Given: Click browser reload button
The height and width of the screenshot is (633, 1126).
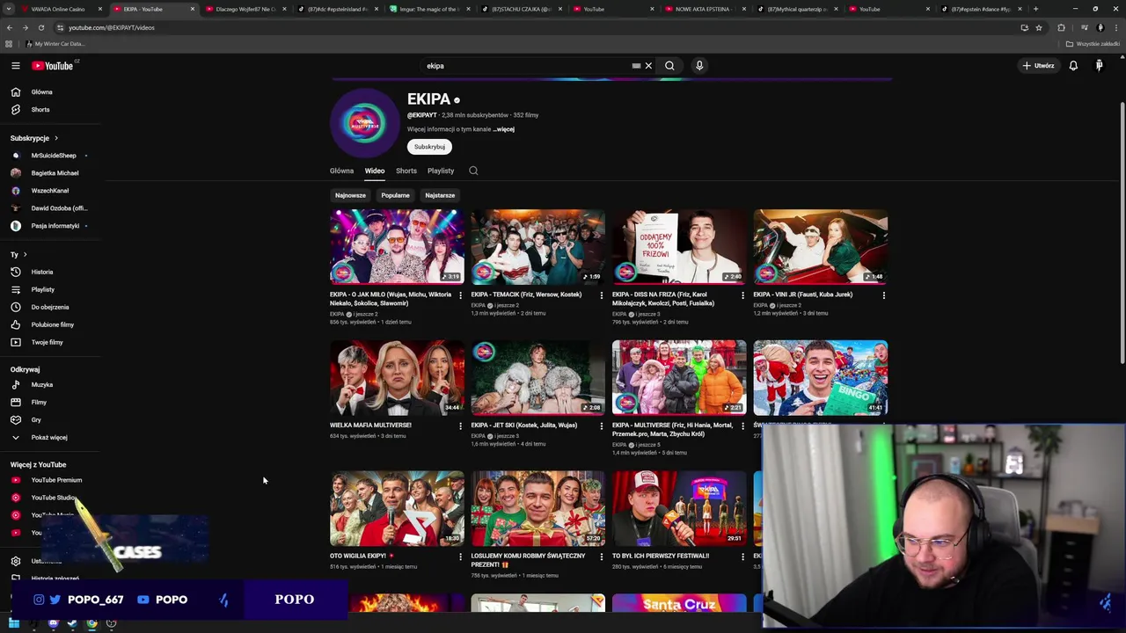Looking at the screenshot, I should 40,27.
